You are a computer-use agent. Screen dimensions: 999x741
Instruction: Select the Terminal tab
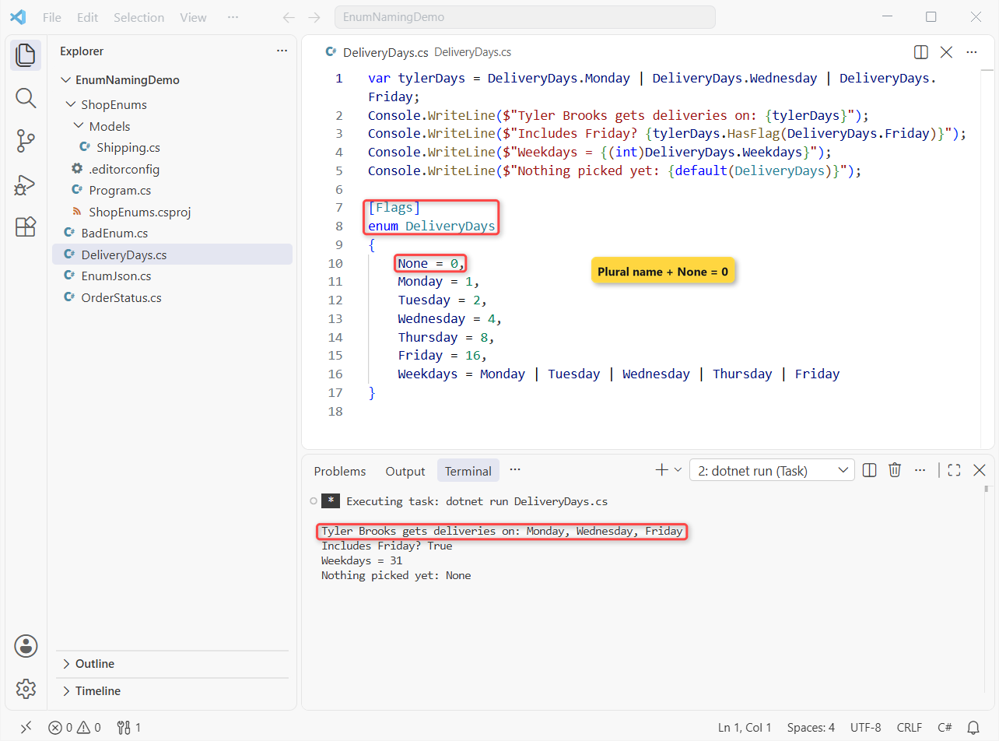click(468, 471)
